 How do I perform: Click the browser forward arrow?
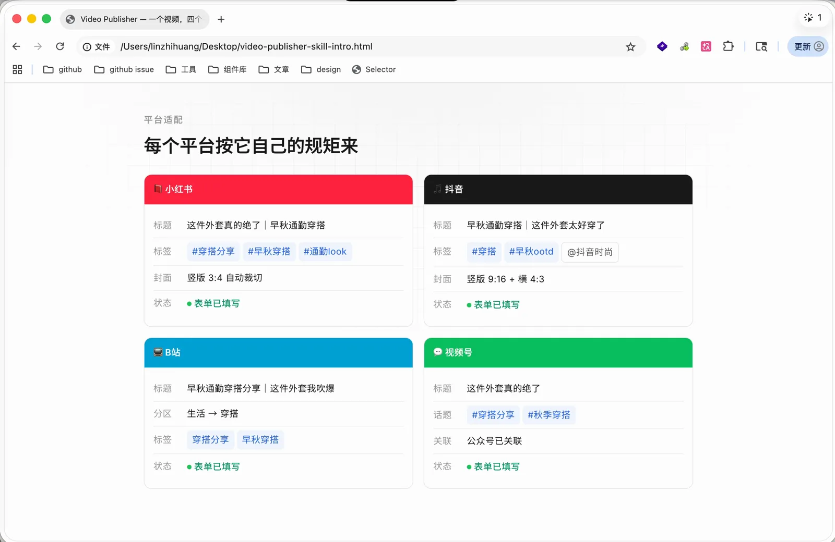point(38,46)
